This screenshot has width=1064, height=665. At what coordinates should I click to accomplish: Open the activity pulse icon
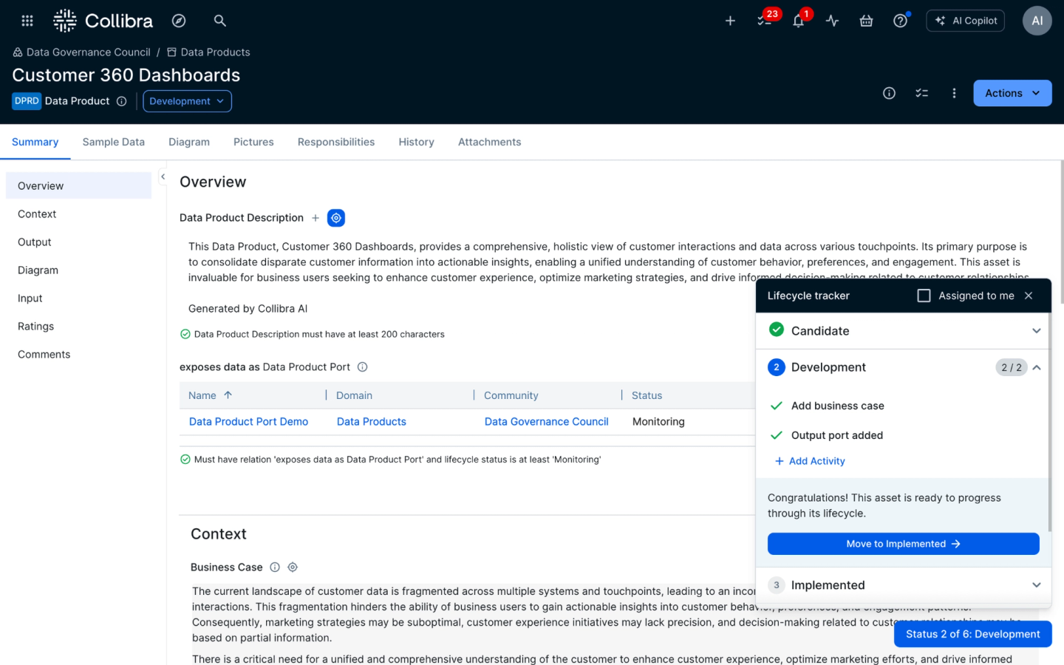[x=832, y=21]
